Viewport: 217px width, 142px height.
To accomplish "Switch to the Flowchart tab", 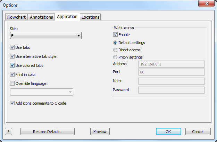I will click(16, 17).
